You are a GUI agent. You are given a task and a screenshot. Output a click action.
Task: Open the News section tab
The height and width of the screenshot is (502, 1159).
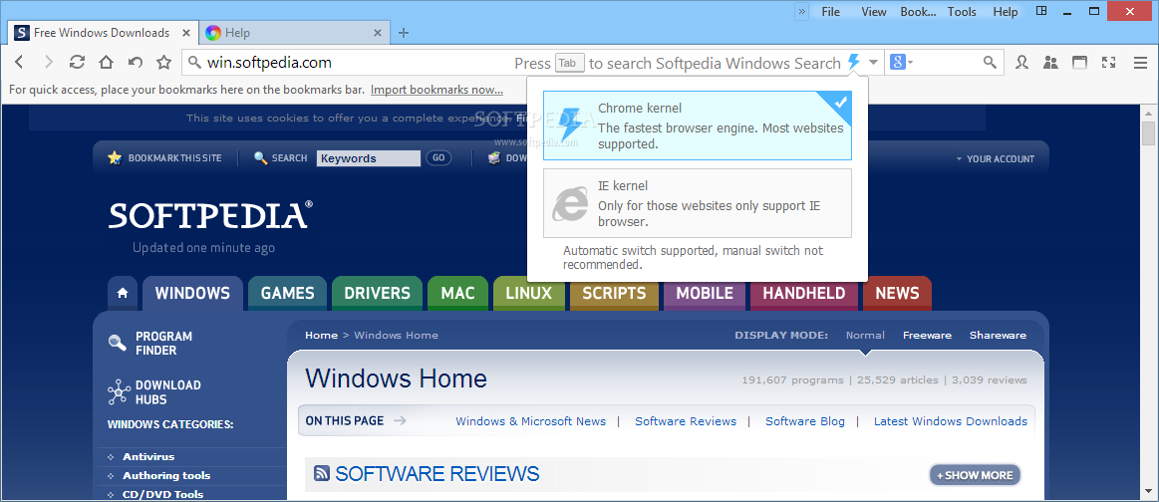pos(897,293)
